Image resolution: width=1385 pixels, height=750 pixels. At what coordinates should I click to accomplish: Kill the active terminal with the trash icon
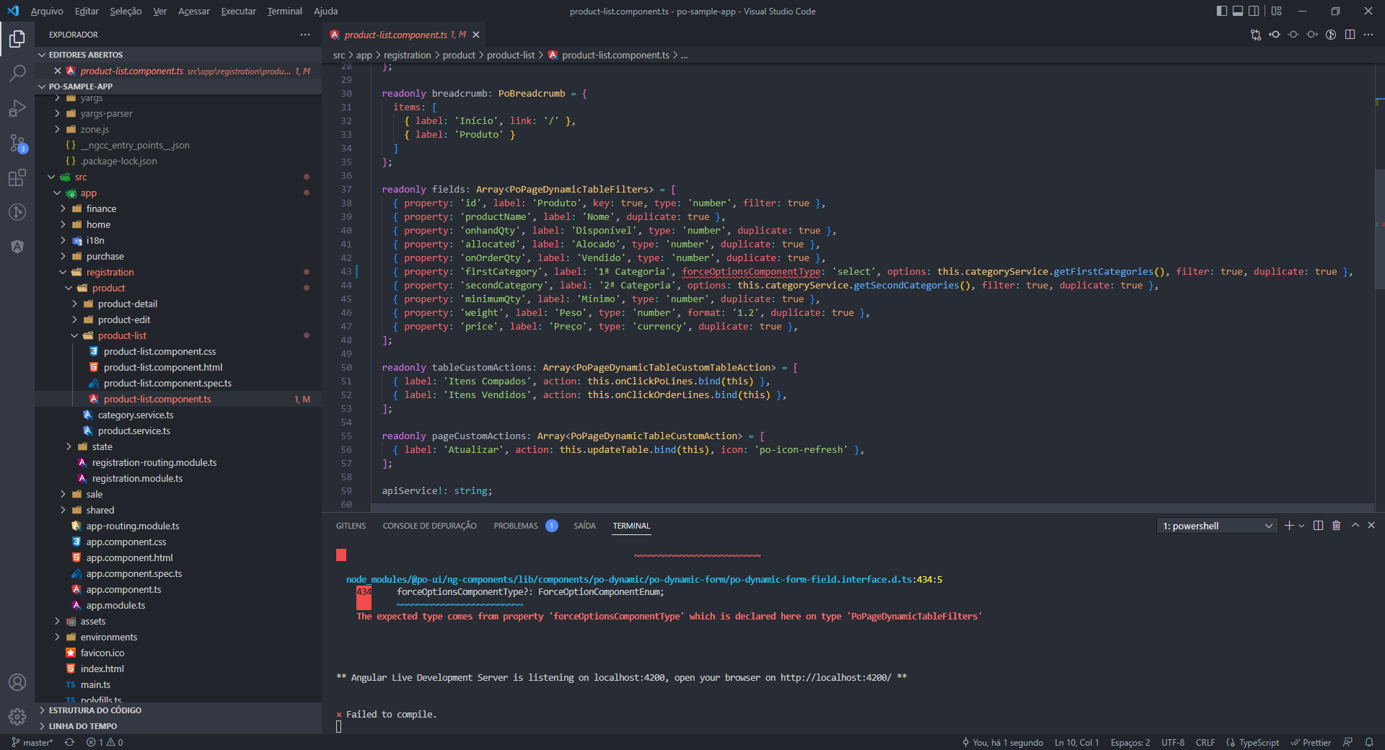[x=1336, y=526]
